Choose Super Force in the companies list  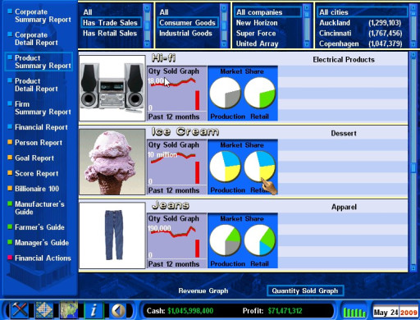256,34
